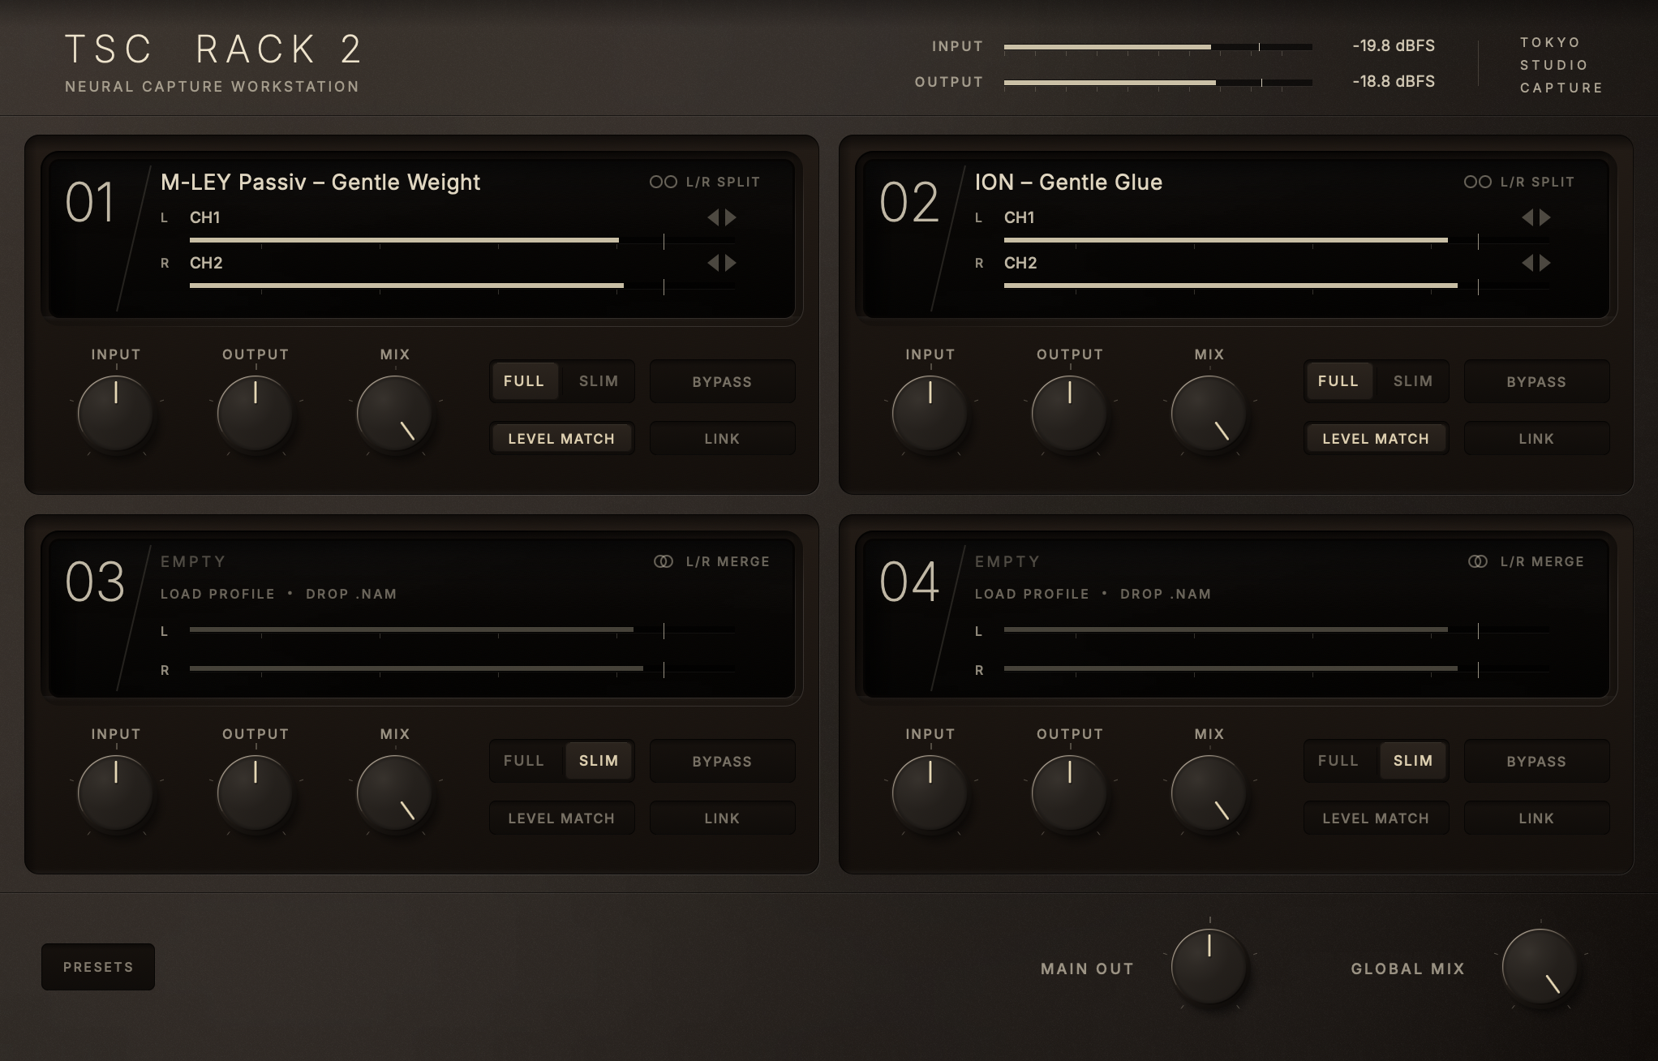Screen dimensions: 1658x1061
Task: Enable LINK on slot 02
Action: pyautogui.click(x=1536, y=439)
